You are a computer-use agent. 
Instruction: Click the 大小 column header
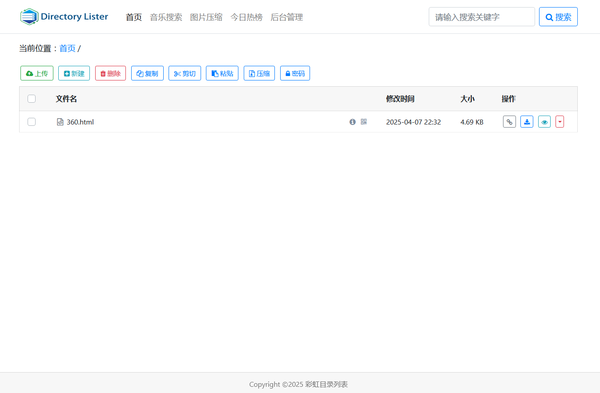coord(467,99)
